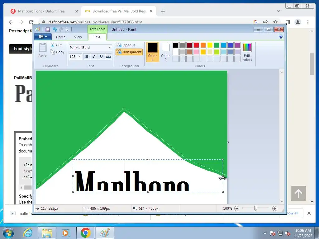Screen dimensions: 319x239
Task: Open Windows Media Player from taskbar
Action: tap(66, 233)
